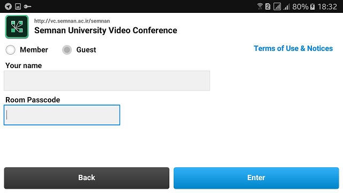Tap the vc.semnan.ac.ir meeting URL text
The height and width of the screenshot is (193, 343).
[x=72, y=21]
